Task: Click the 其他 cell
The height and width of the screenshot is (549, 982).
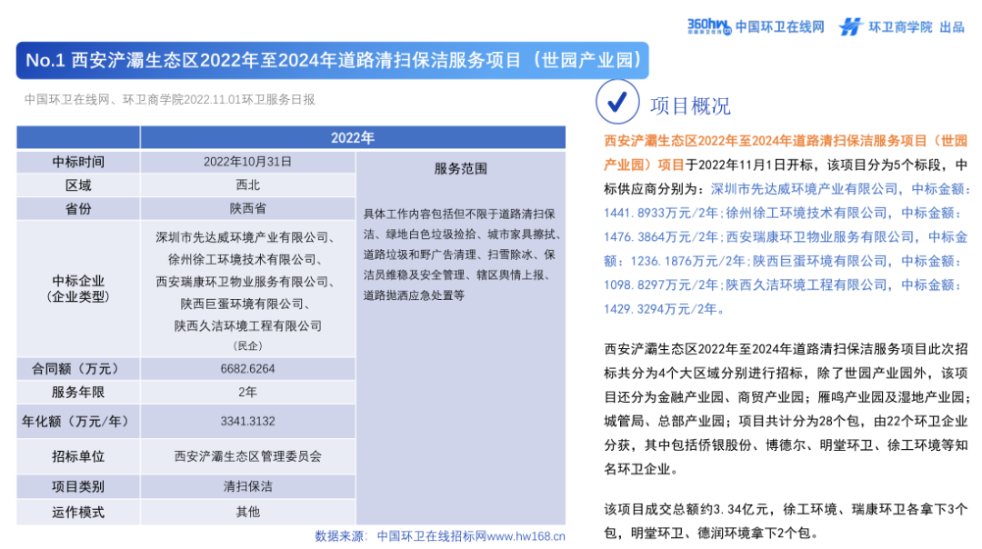Action: [x=247, y=512]
